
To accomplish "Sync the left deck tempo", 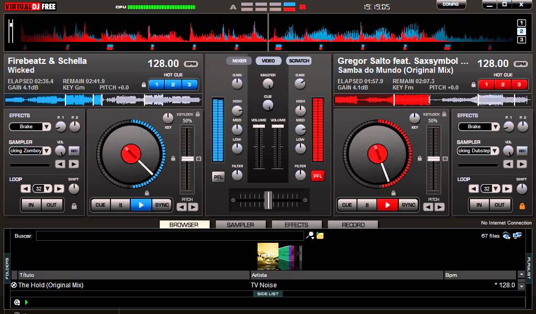I will pos(162,205).
